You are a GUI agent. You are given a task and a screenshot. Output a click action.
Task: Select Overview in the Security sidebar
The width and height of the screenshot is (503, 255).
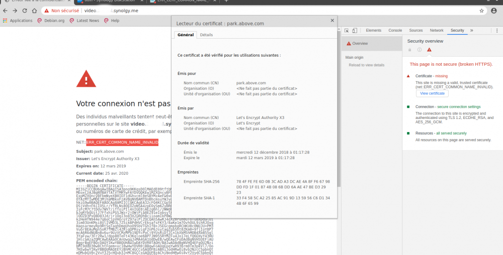pos(360,44)
